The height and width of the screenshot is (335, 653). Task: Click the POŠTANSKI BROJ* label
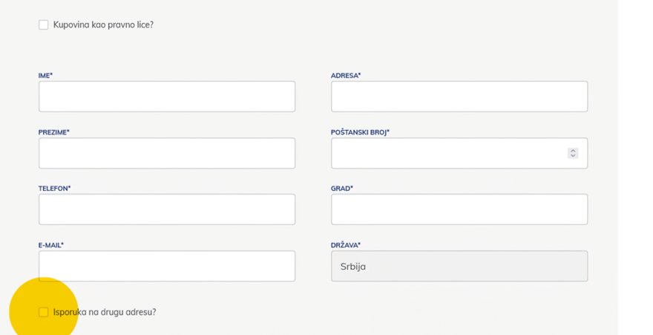pos(360,132)
